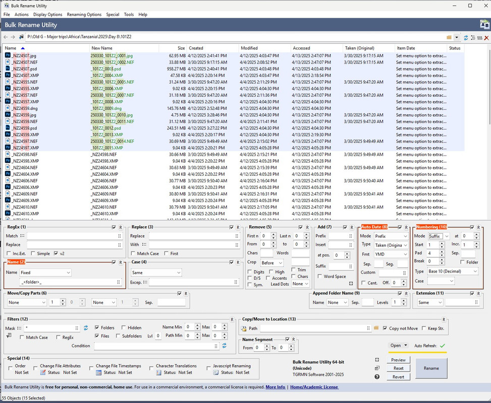Open the More Info link
This screenshot has height=403, width=491.
tap(276, 387)
